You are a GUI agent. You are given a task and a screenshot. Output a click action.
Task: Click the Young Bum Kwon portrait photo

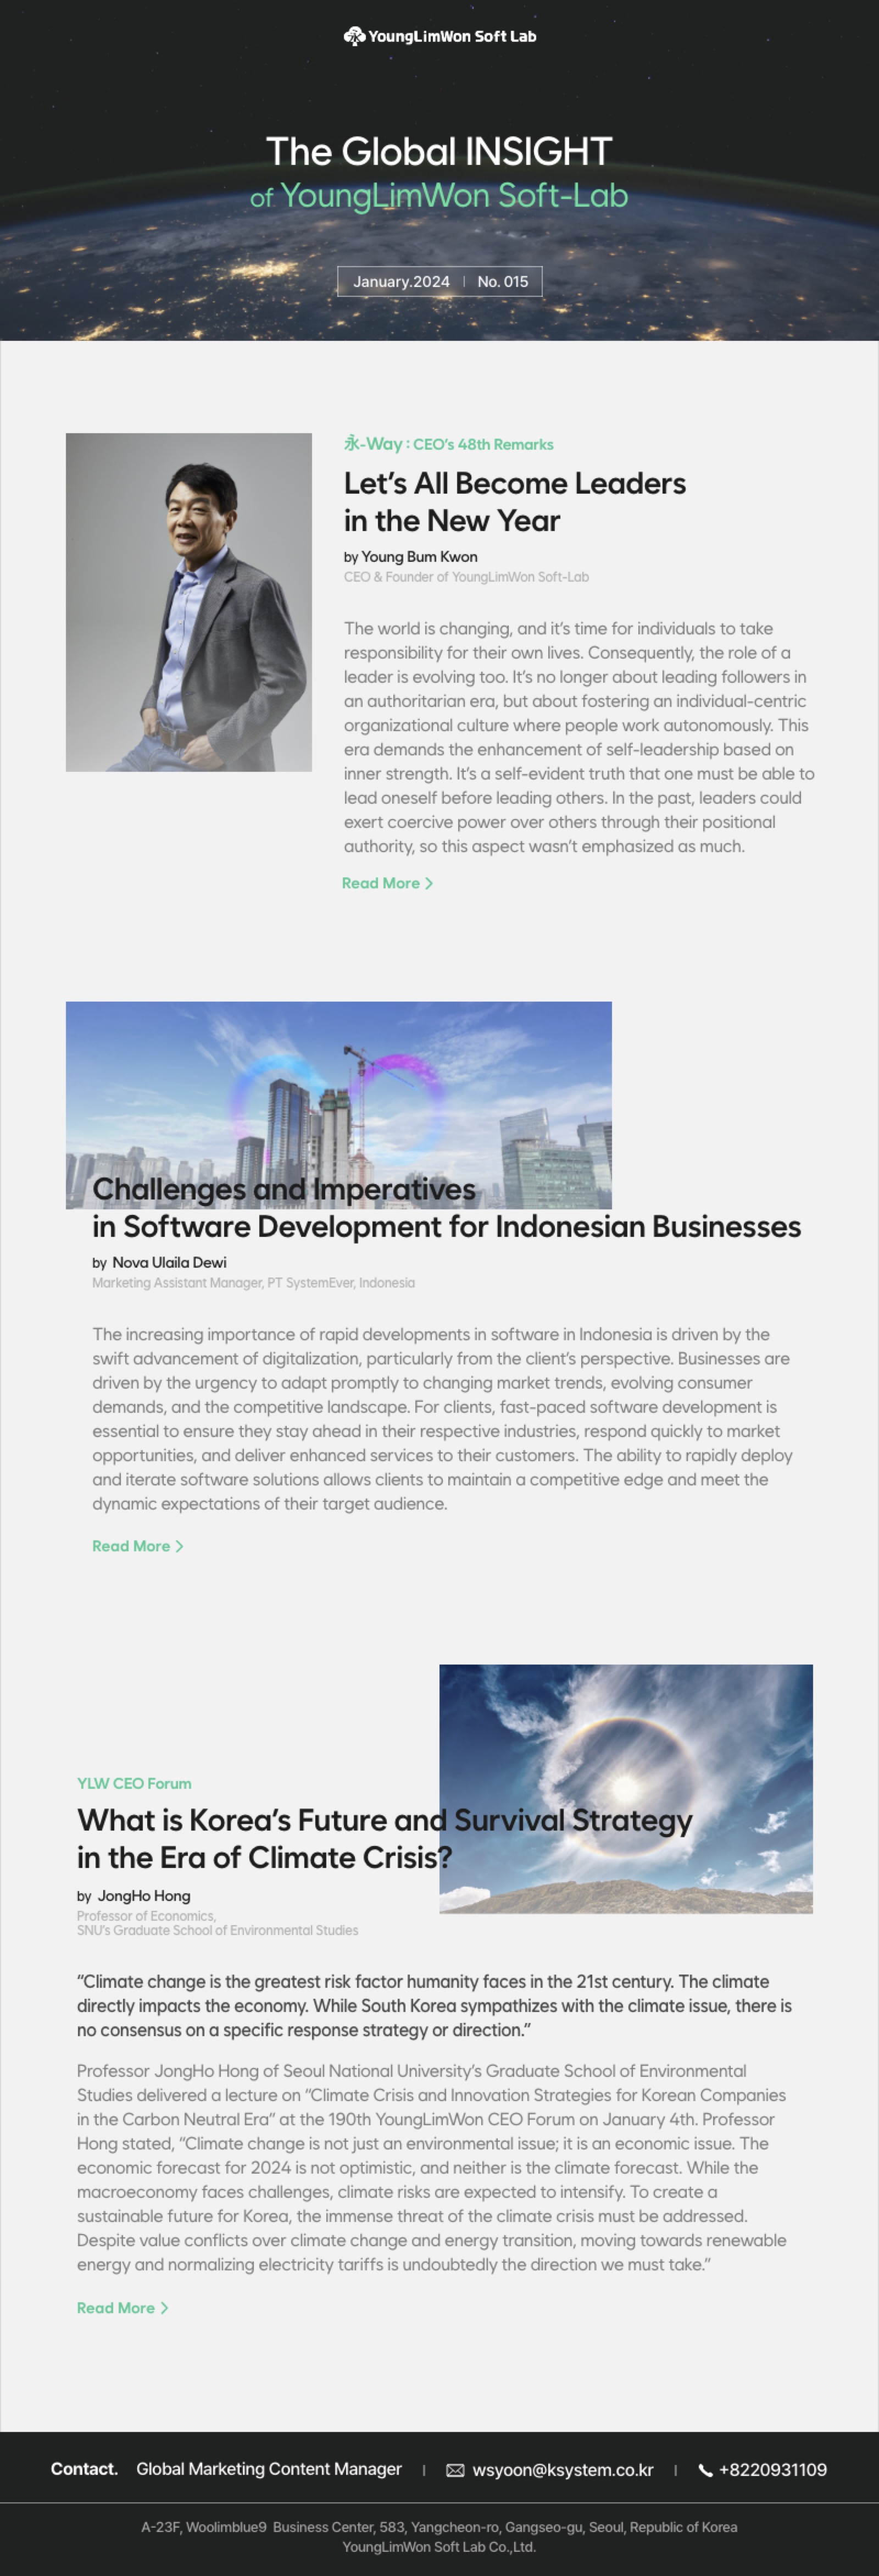[189, 602]
